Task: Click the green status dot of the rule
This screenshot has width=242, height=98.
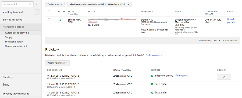Action: click(x=60, y=20)
